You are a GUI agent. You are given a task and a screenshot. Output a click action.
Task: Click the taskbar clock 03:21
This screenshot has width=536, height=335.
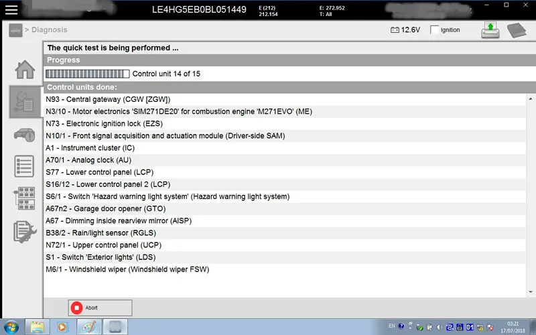click(x=513, y=324)
